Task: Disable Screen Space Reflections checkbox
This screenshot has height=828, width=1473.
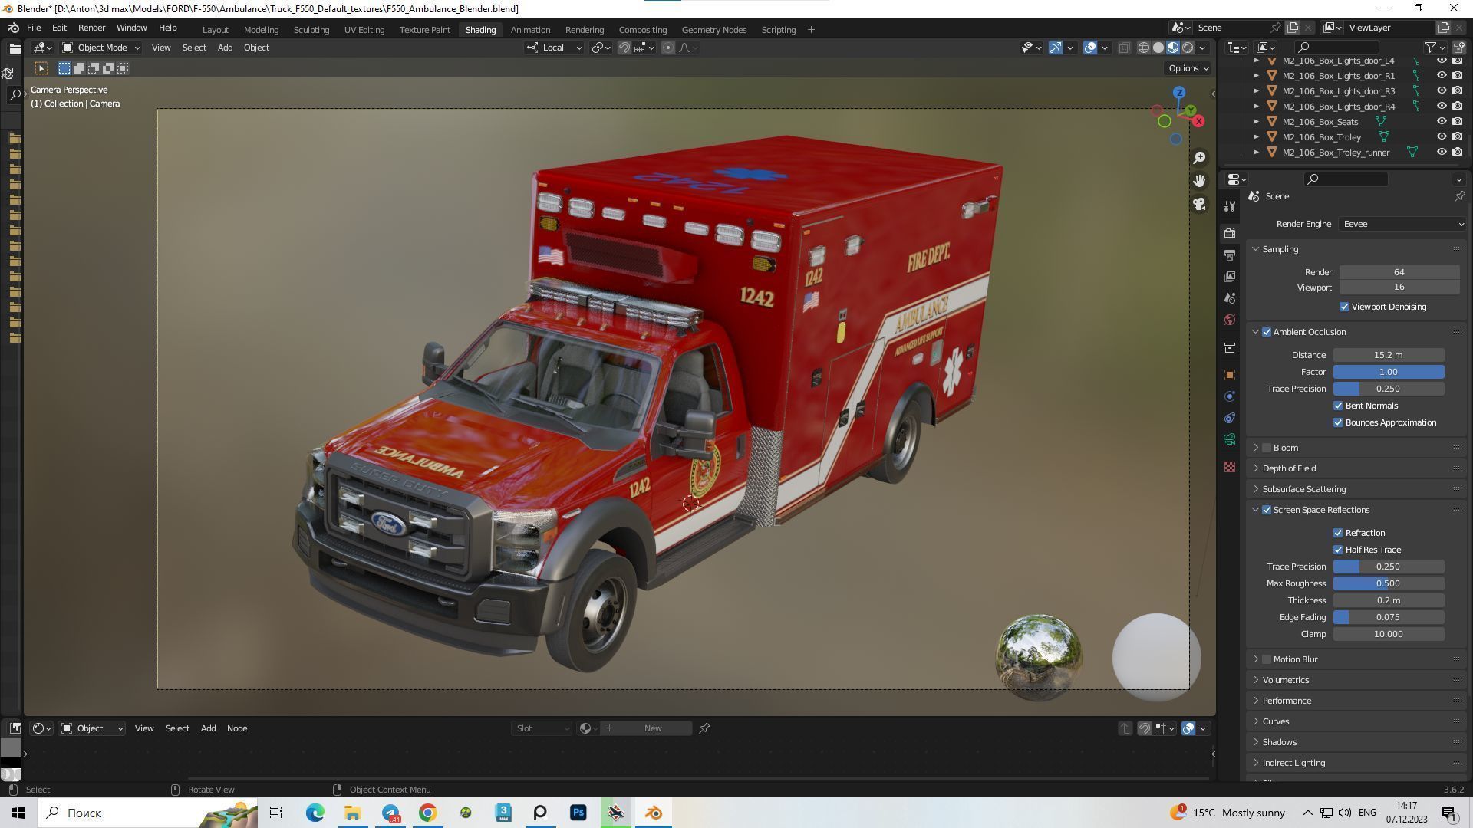Action: 1267,510
